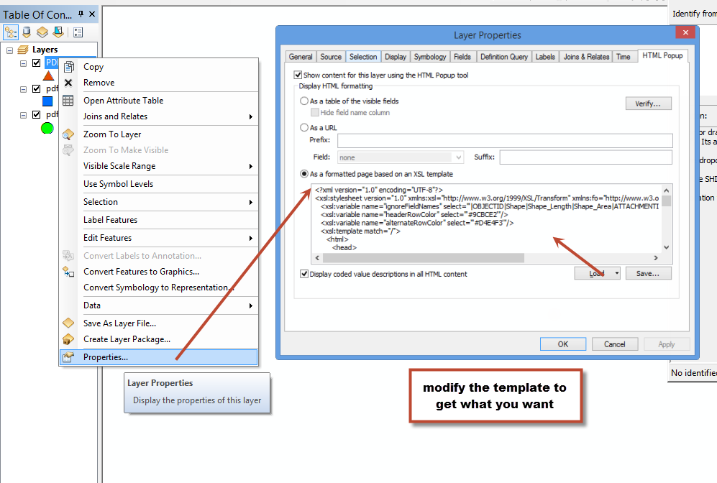Click List By Source icon

tap(27, 32)
